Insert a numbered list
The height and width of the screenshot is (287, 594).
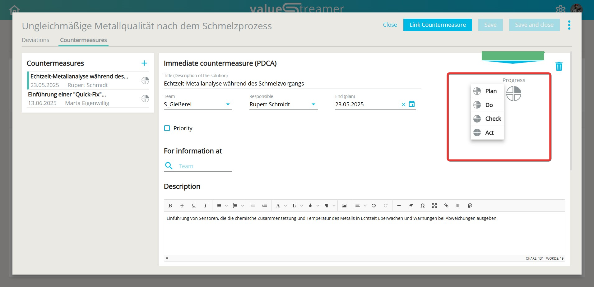(235, 206)
